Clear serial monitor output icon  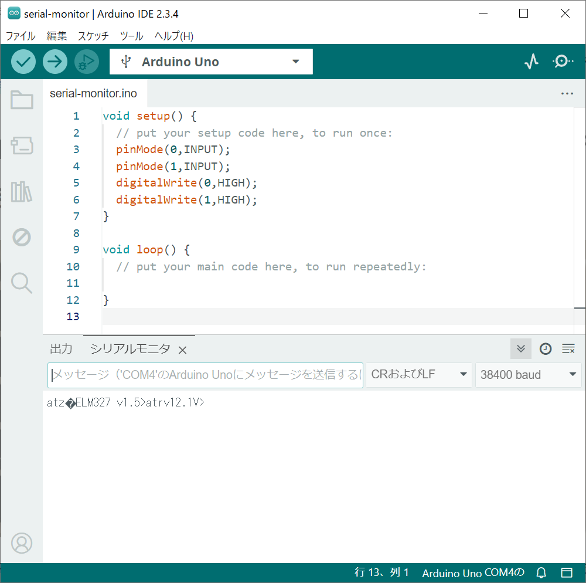coord(568,349)
